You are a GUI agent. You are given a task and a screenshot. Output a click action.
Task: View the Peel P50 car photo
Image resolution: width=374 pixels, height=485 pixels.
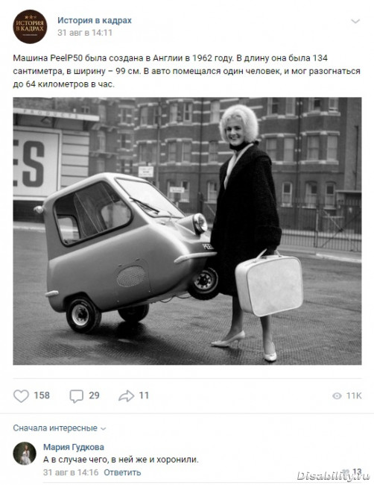coord(187,231)
